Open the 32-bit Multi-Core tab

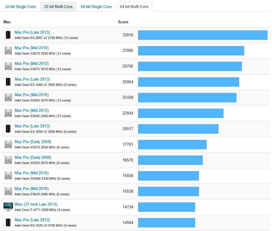(x=58, y=7)
